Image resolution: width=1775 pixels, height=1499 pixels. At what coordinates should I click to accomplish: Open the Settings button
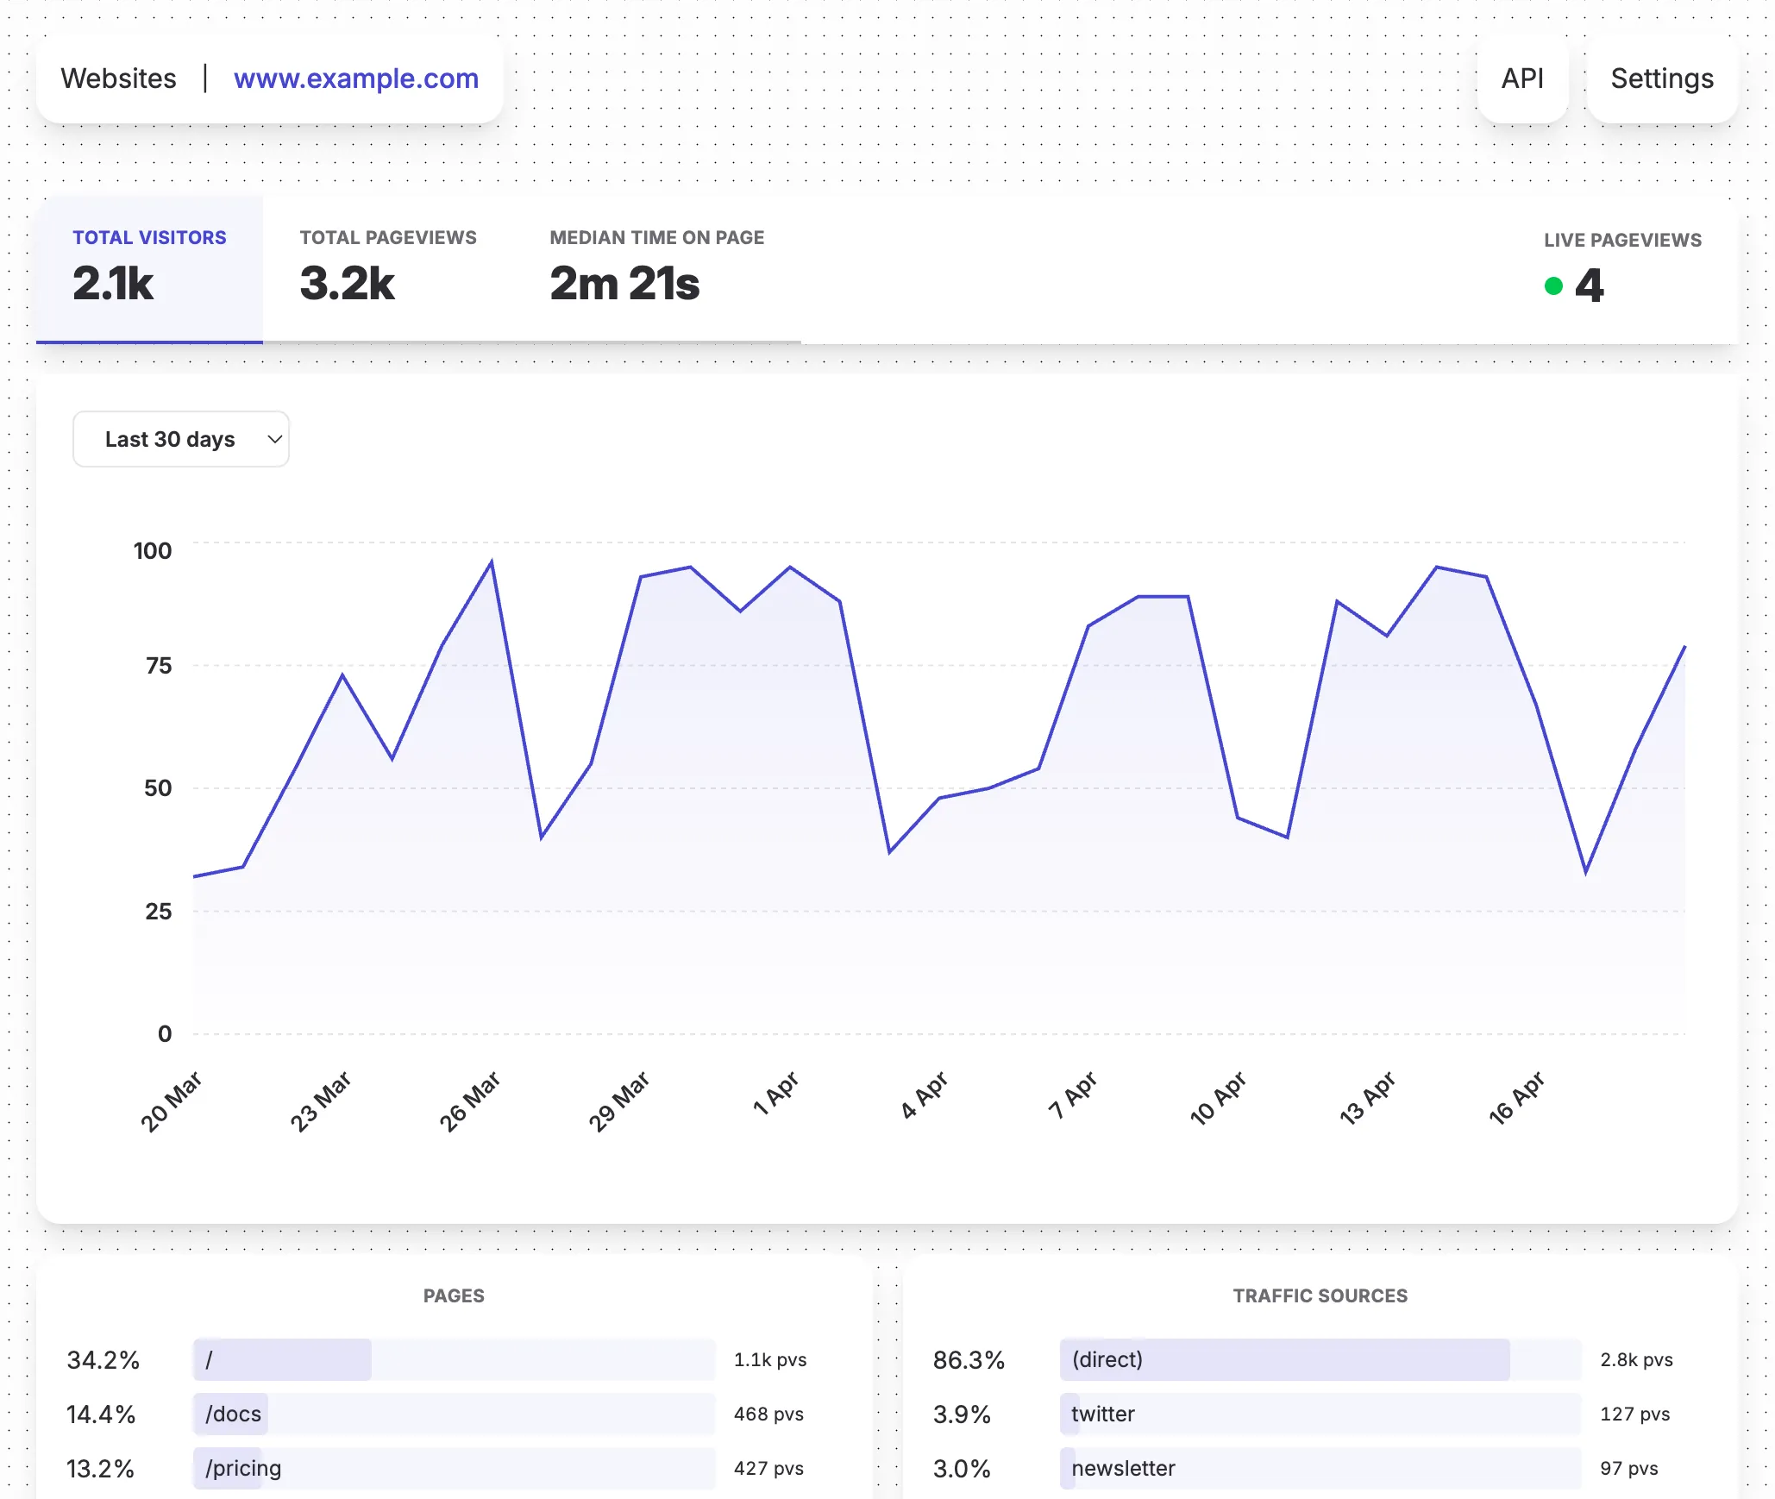[1661, 78]
